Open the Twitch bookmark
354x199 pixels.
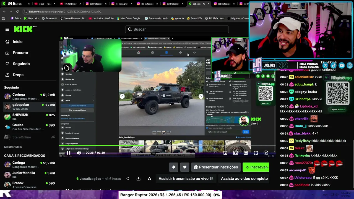(x=16, y=19)
